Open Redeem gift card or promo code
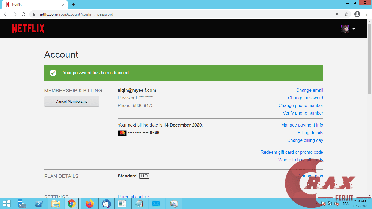 [292, 152]
